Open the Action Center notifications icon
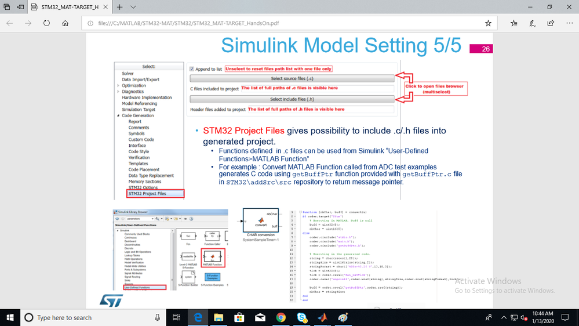This screenshot has height=326, width=579. click(565, 317)
